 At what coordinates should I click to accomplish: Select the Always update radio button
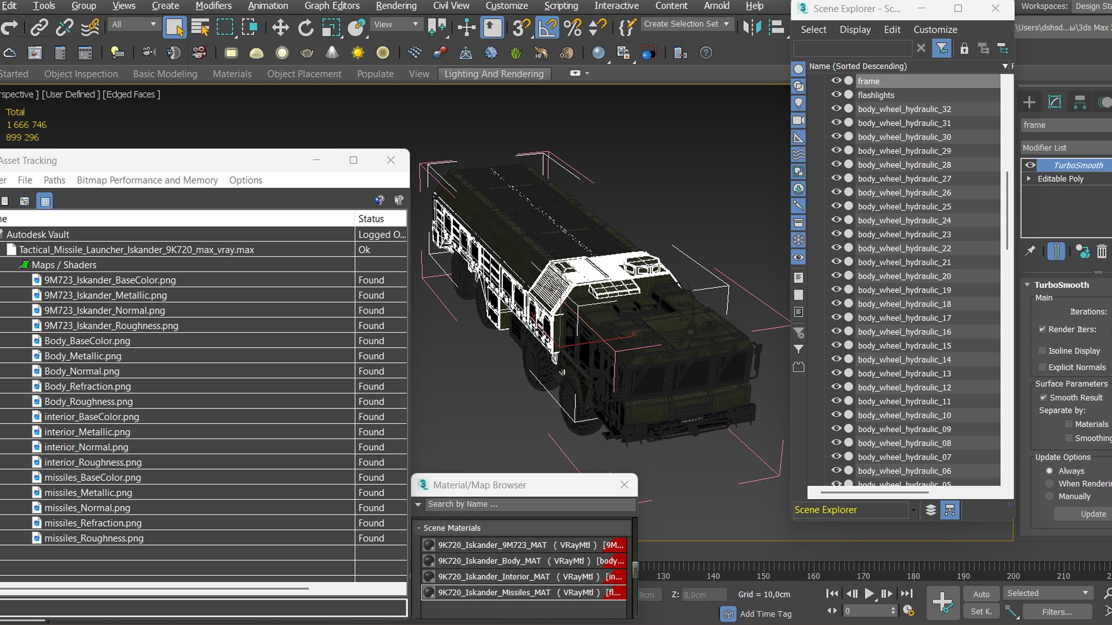1049,471
